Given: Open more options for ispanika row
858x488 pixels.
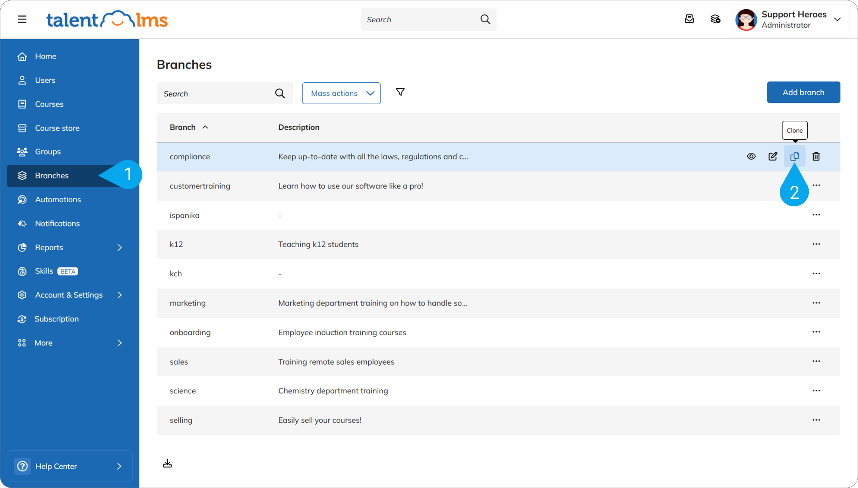Looking at the screenshot, I should coord(816,215).
